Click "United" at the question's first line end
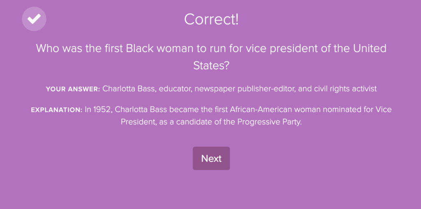 [370, 48]
